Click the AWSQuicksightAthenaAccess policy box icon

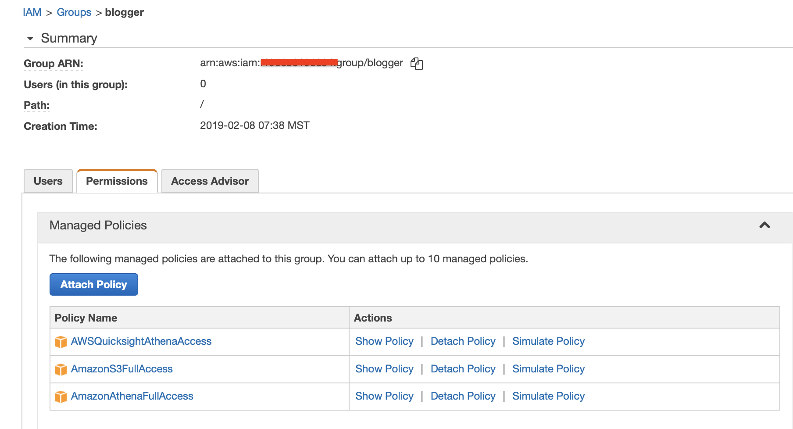click(61, 342)
